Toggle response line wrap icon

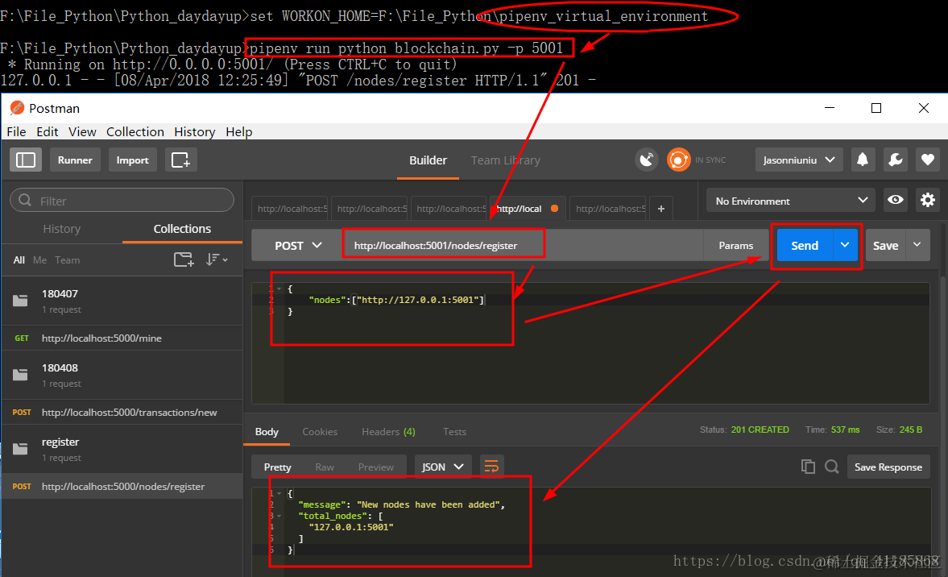[x=491, y=467]
